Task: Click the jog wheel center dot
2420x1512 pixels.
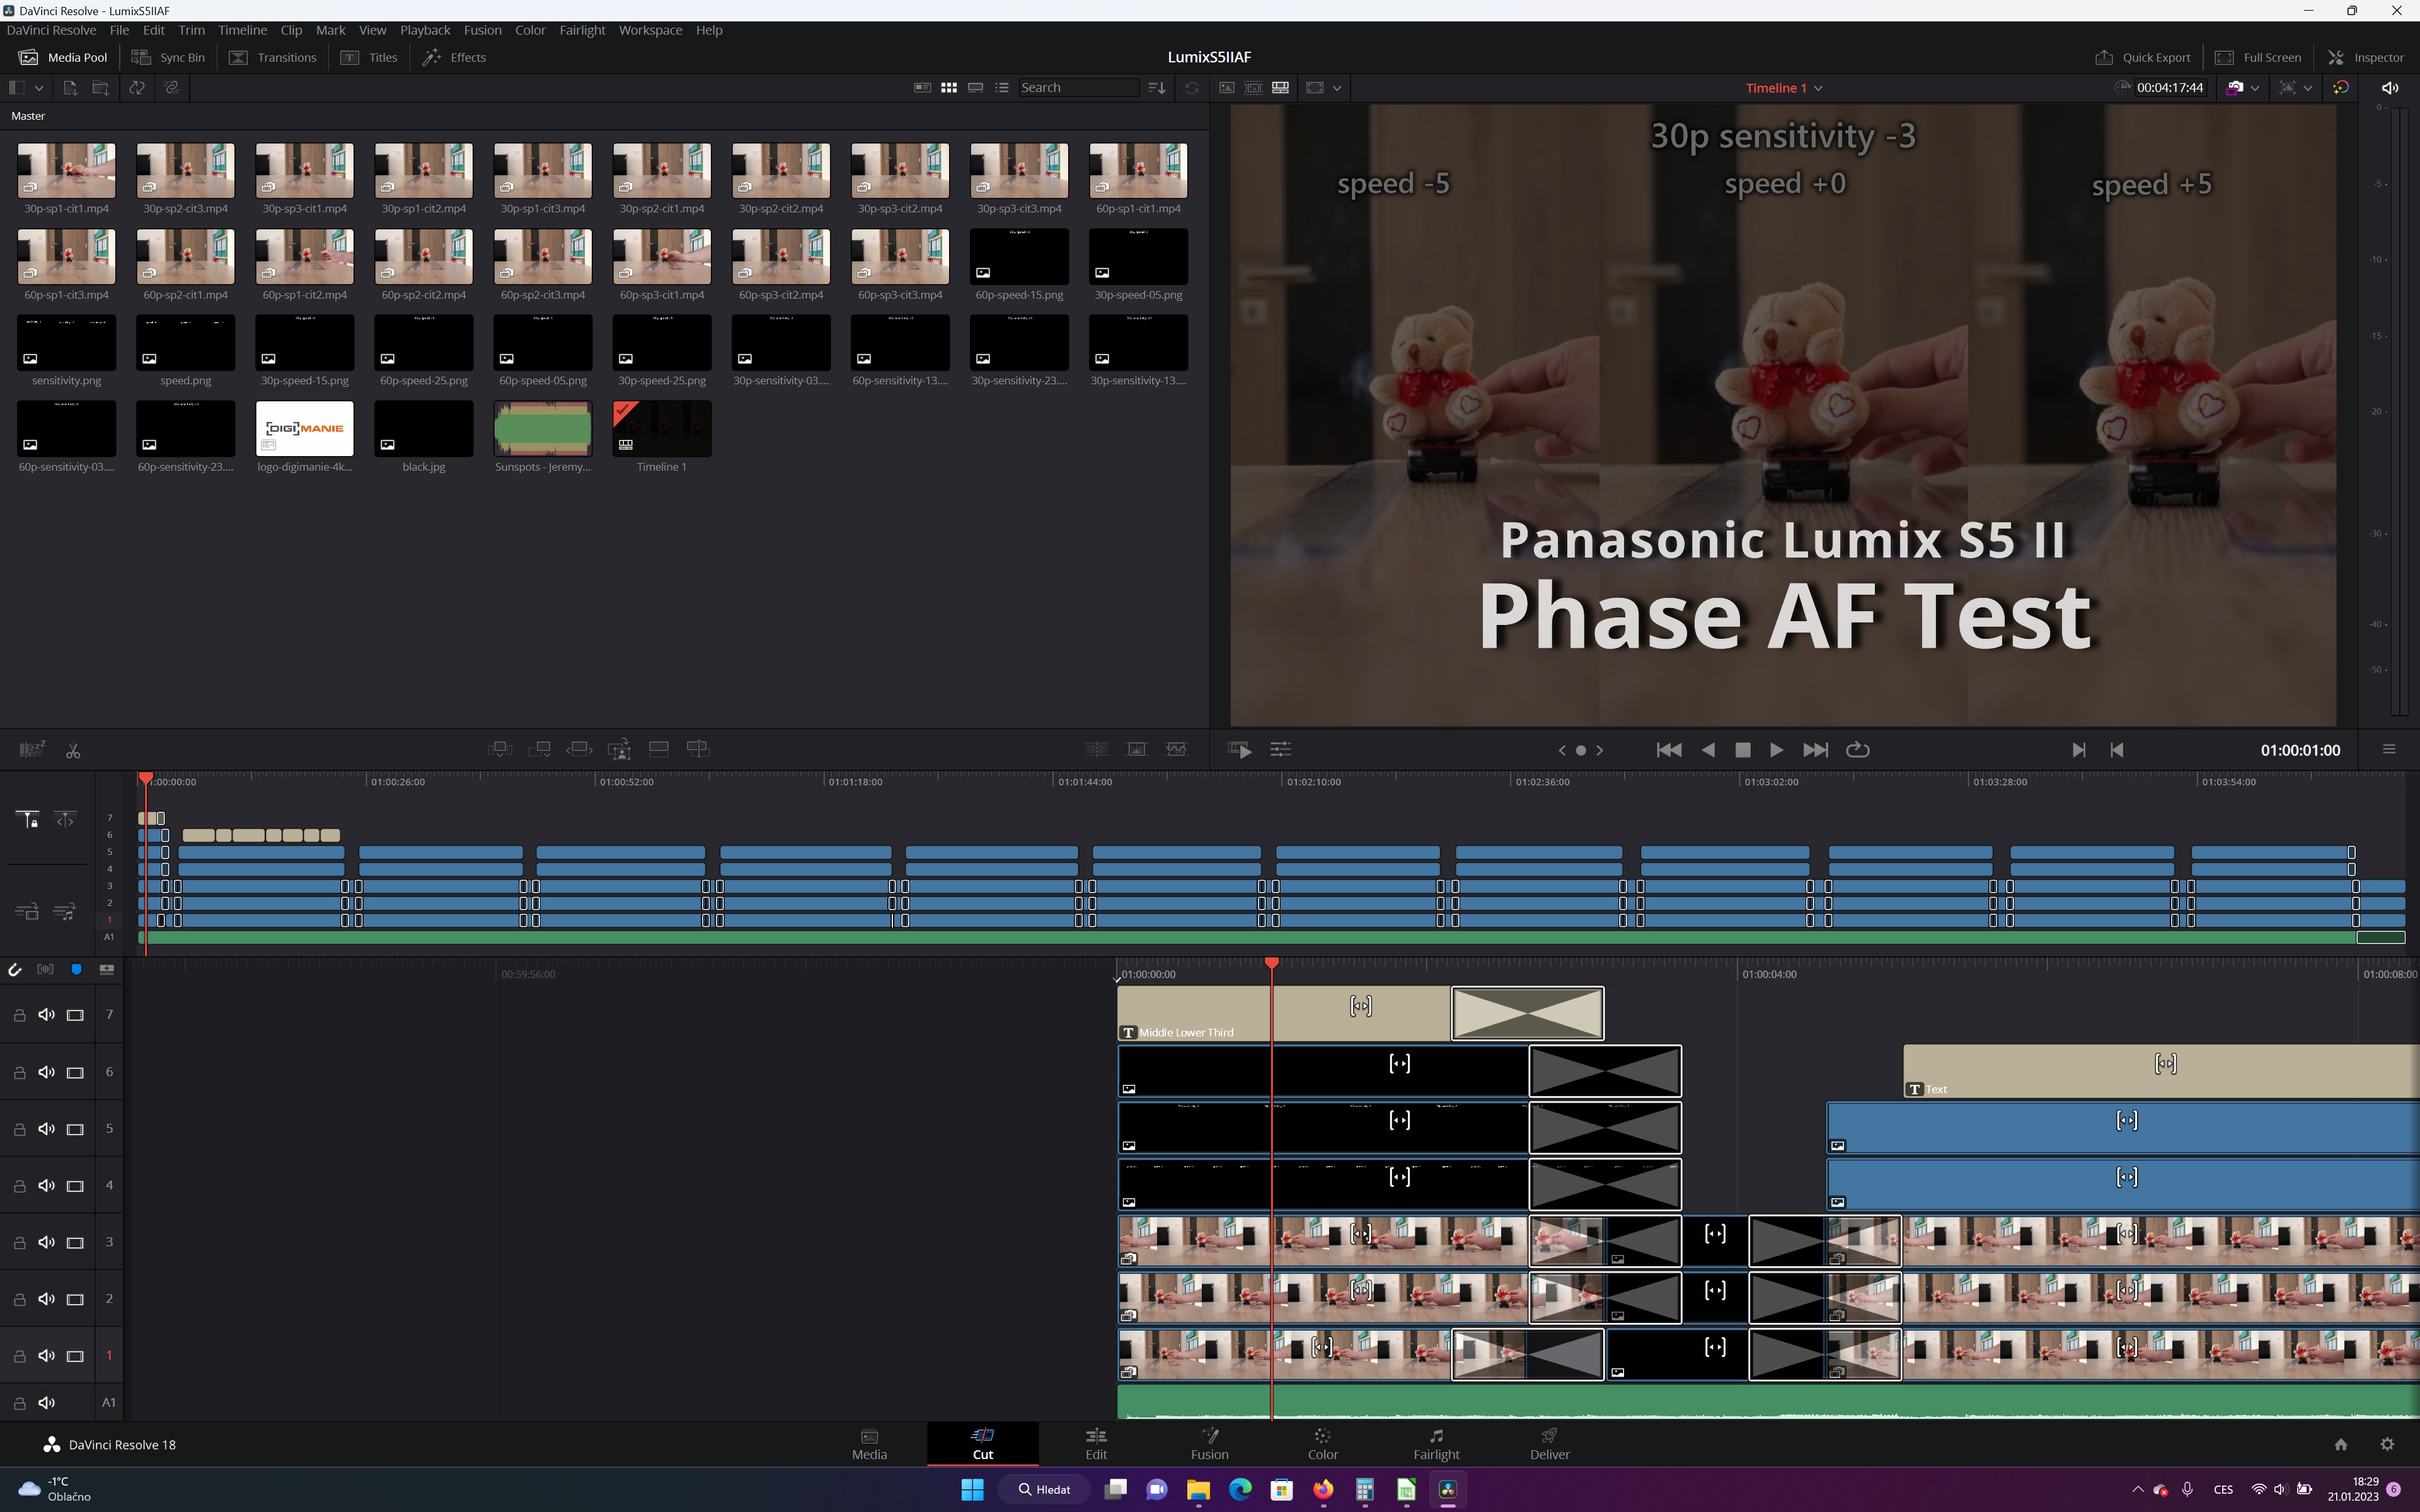Action: [x=1580, y=750]
